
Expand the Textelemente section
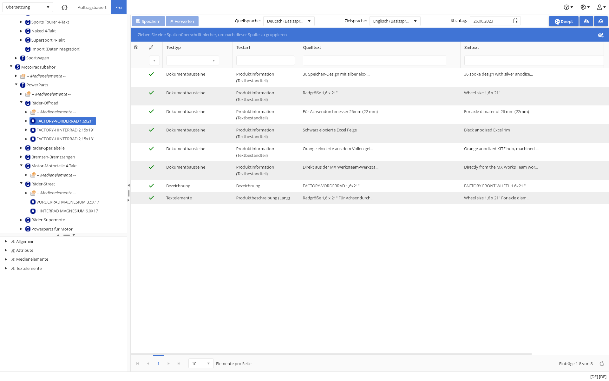[x=6, y=268]
